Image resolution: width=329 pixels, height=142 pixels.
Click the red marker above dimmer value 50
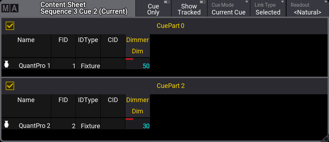(129, 59)
